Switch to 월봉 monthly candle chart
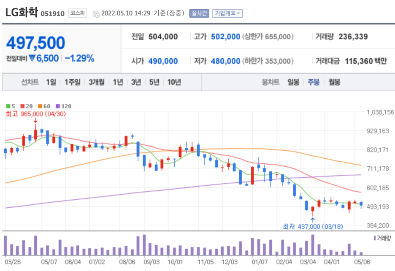 coord(334,82)
